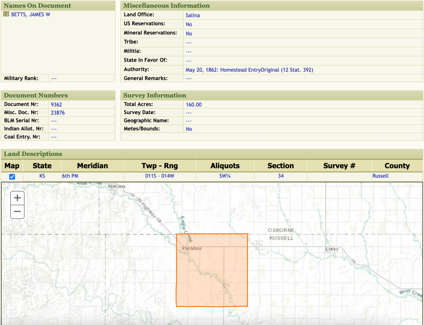This screenshot has width=424, height=325.
Task: Click the 6th PM meridian value
Action: (x=70, y=176)
